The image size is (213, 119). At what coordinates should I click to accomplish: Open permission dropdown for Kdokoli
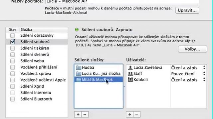[188, 80]
